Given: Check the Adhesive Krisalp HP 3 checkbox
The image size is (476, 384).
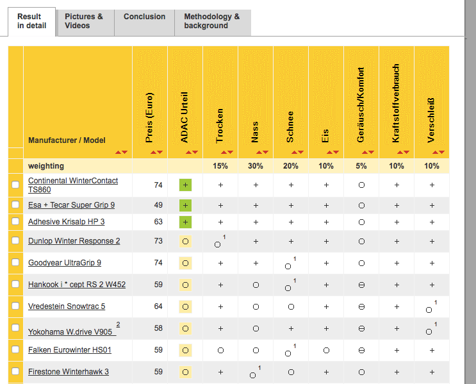Looking at the screenshot, I should 15,221.
